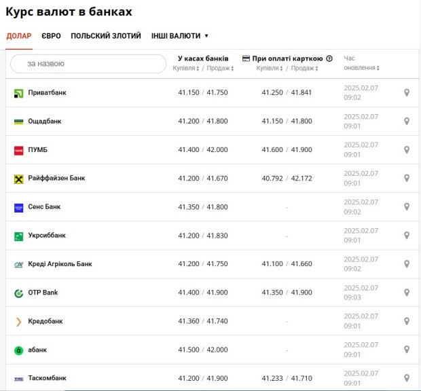Click the Сенс Банк blue logo
The image size is (421, 391).
coord(18,208)
